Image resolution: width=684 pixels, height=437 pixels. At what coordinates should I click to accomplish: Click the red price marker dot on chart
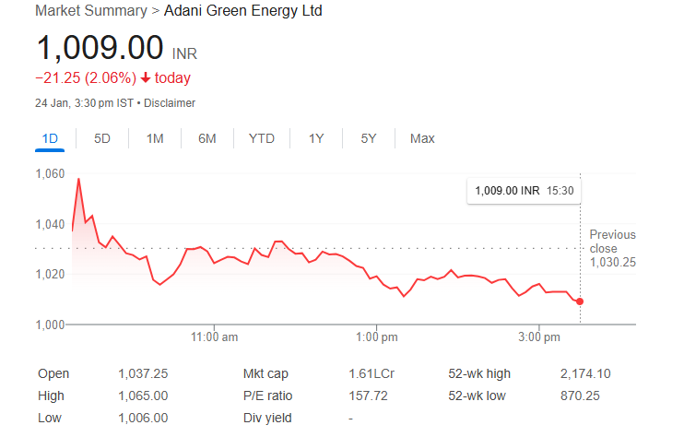point(580,301)
